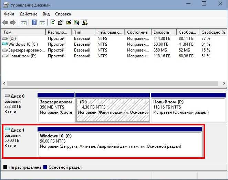Open the Справка menu
This screenshot has width=228, height=180.
[x=63, y=14]
